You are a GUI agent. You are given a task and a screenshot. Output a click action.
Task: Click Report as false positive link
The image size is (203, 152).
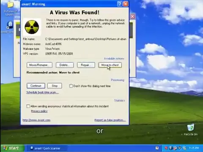[110, 120]
